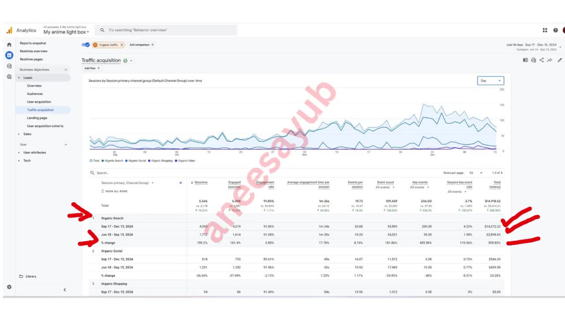Collapse the User section
The height and width of the screenshot is (318, 565).
66,145
